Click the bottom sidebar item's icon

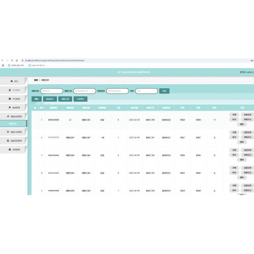(x=10, y=149)
